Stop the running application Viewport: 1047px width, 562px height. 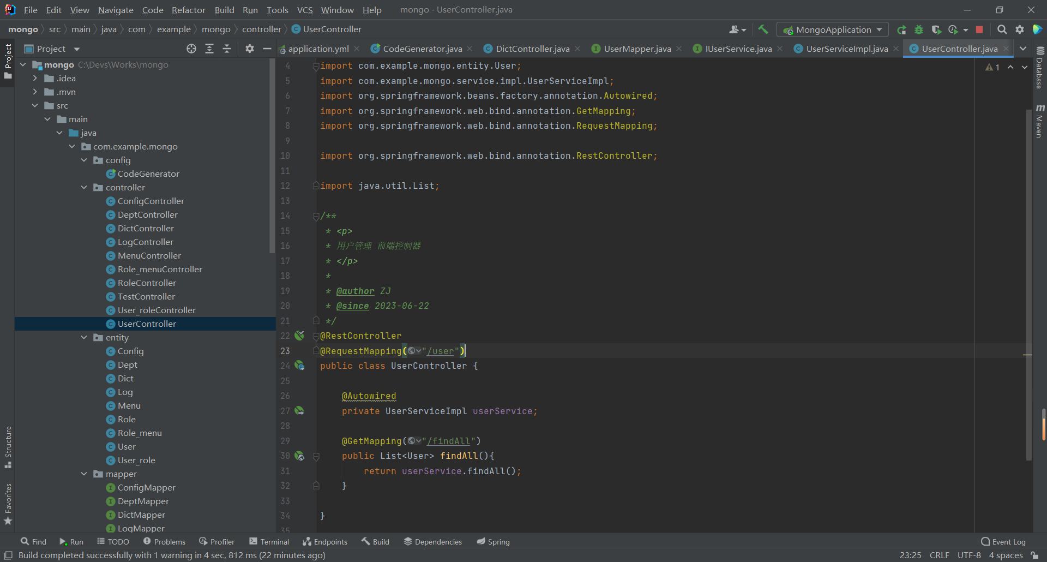979,29
